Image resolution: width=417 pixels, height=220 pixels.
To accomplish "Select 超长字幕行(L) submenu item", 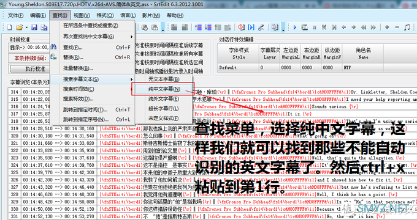I will (x=164, y=108).
